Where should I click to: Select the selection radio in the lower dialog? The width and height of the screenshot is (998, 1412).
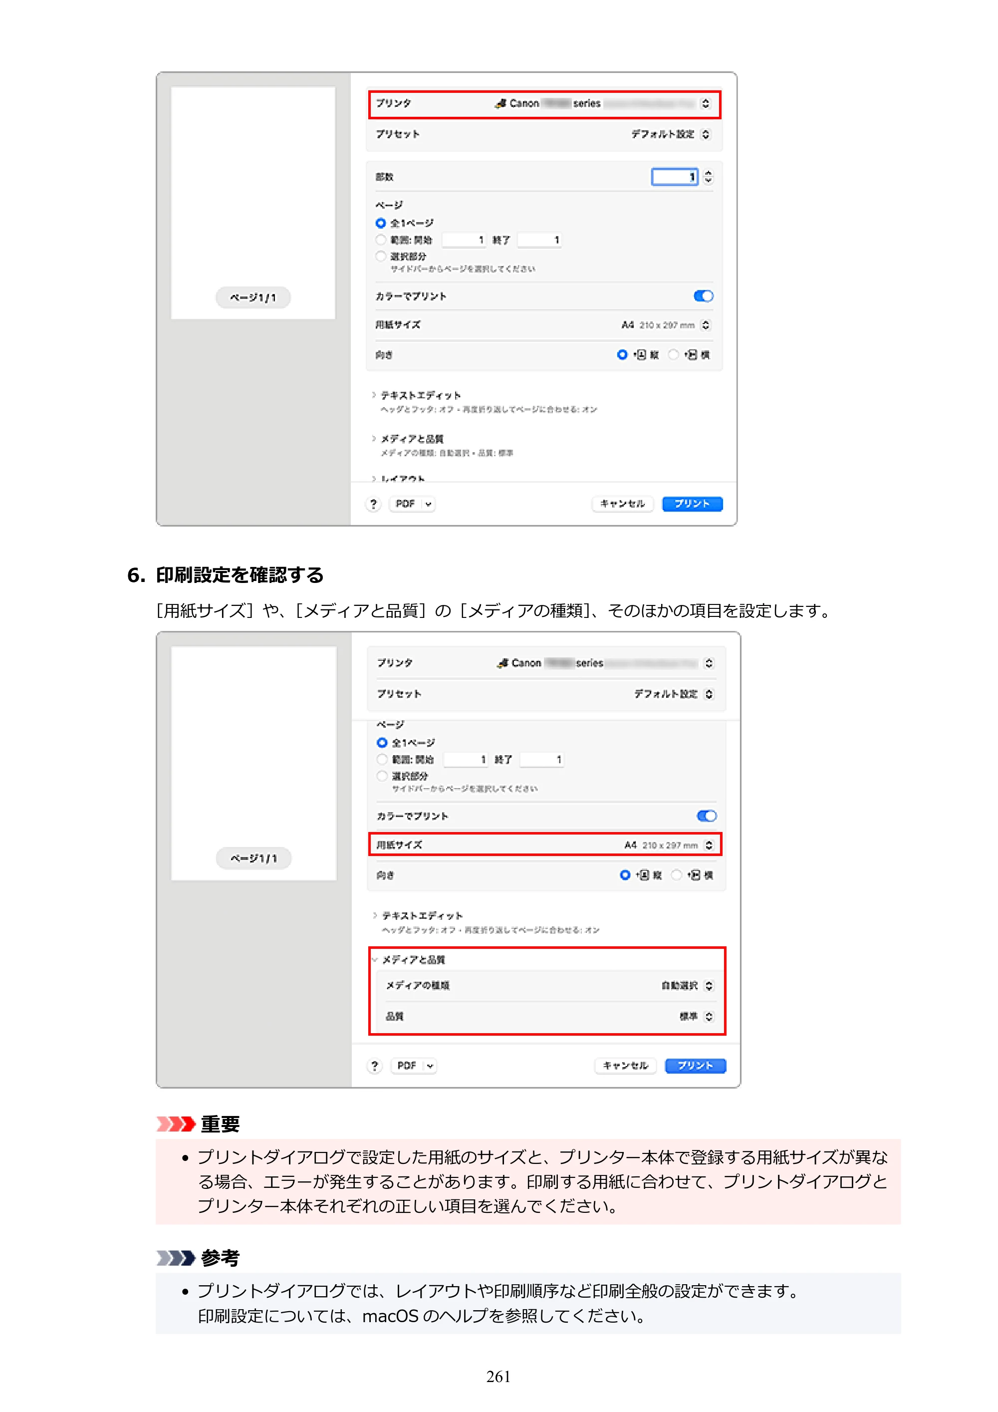coord(382,776)
